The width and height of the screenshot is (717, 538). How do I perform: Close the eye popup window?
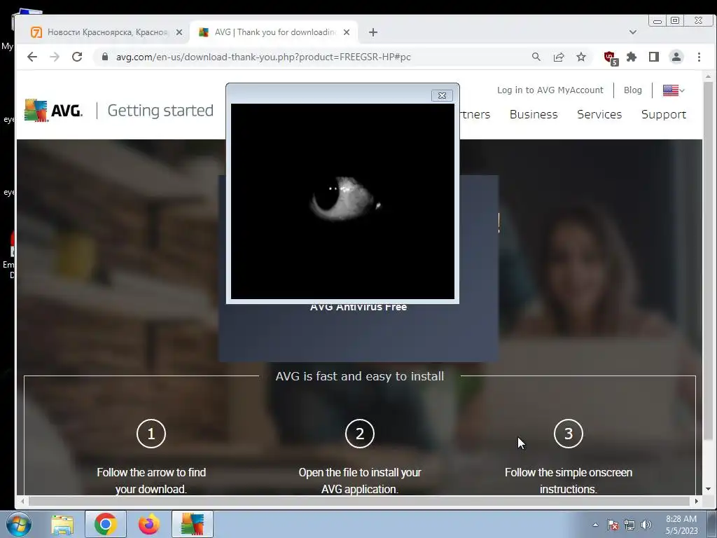[442, 95]
